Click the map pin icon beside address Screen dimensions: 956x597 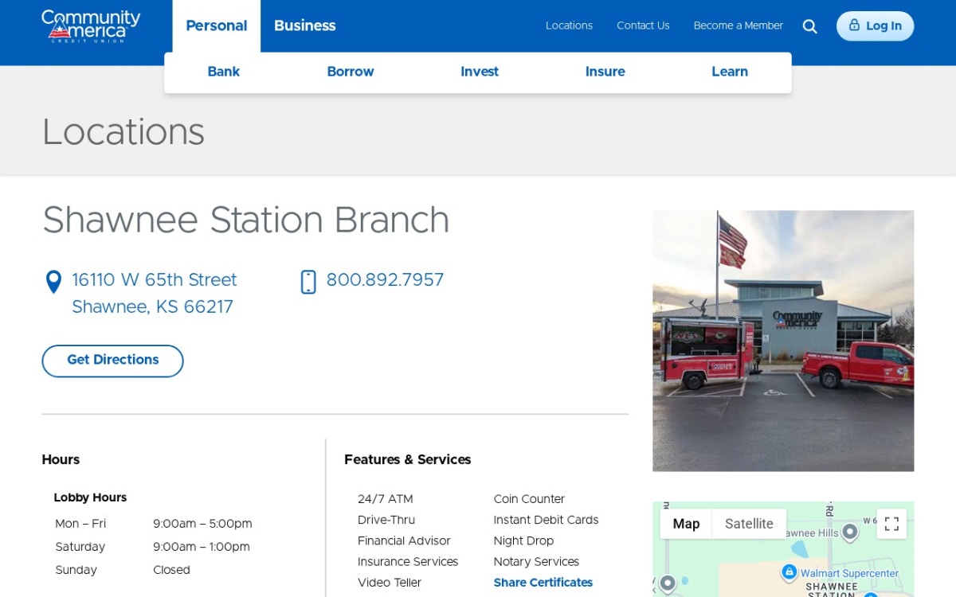[x=53, y=282]
